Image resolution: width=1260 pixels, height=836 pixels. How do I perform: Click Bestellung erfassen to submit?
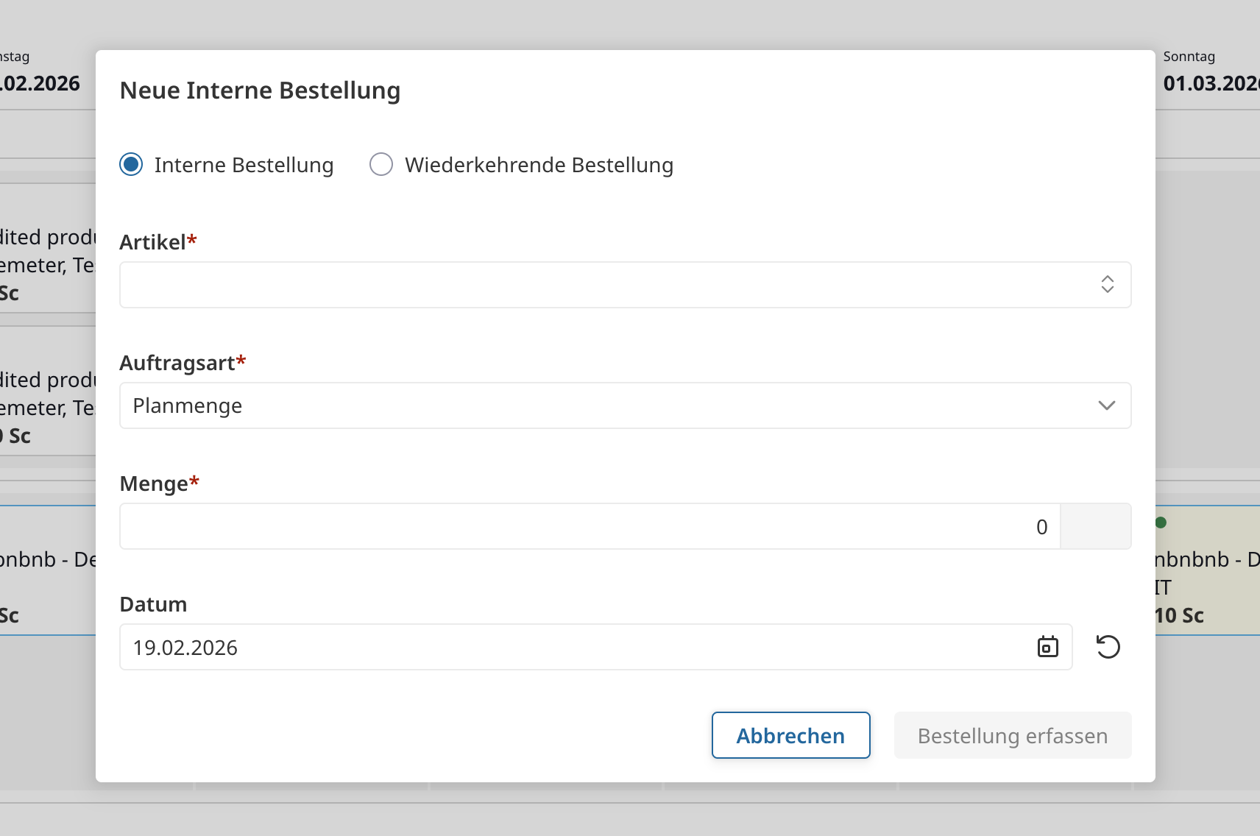point(1012,735)
